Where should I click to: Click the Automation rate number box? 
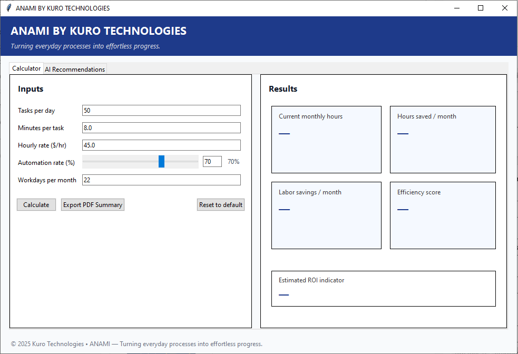click(212, 162)
